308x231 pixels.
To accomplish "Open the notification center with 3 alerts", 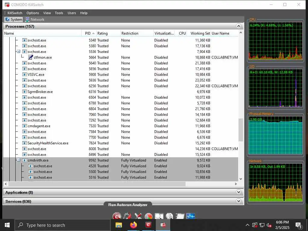I will [x=299, y=225].
